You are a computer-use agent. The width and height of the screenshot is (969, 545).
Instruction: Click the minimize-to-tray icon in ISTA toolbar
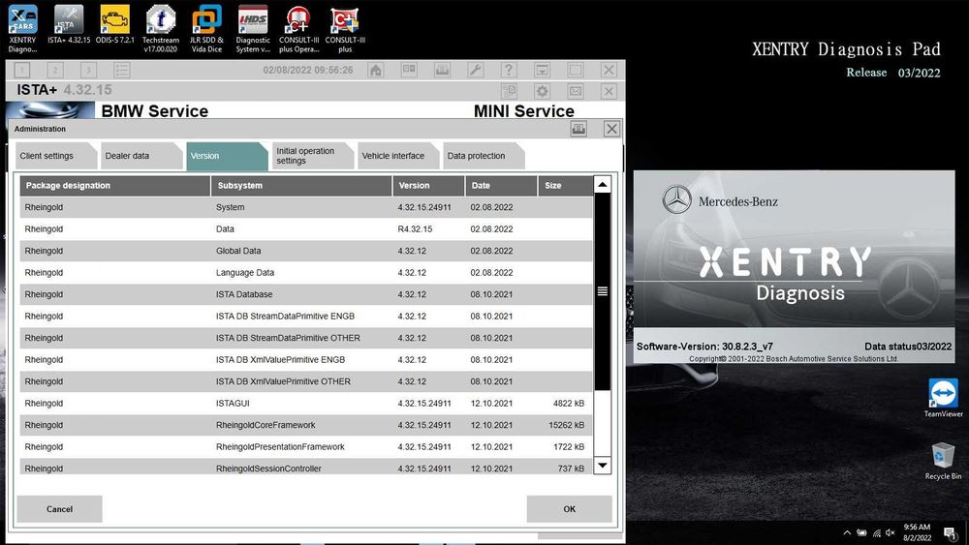(542, 70)
